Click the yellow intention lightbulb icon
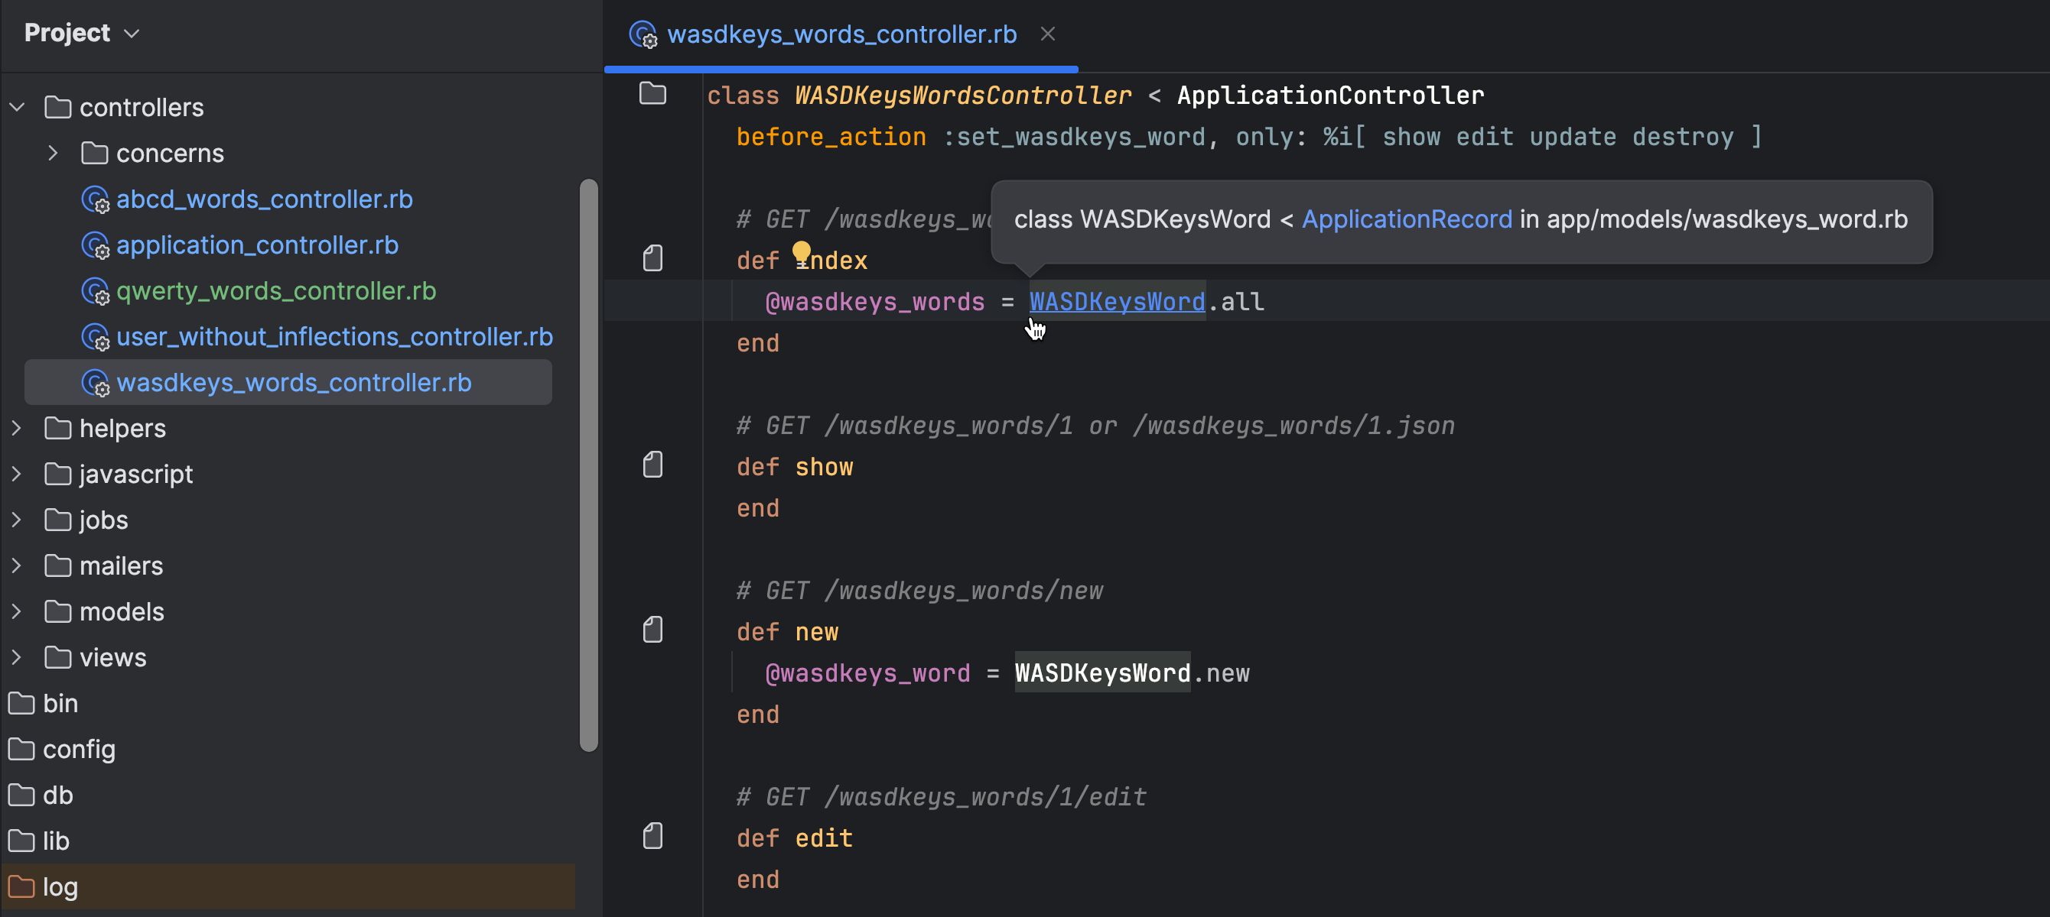 [802, 252]
